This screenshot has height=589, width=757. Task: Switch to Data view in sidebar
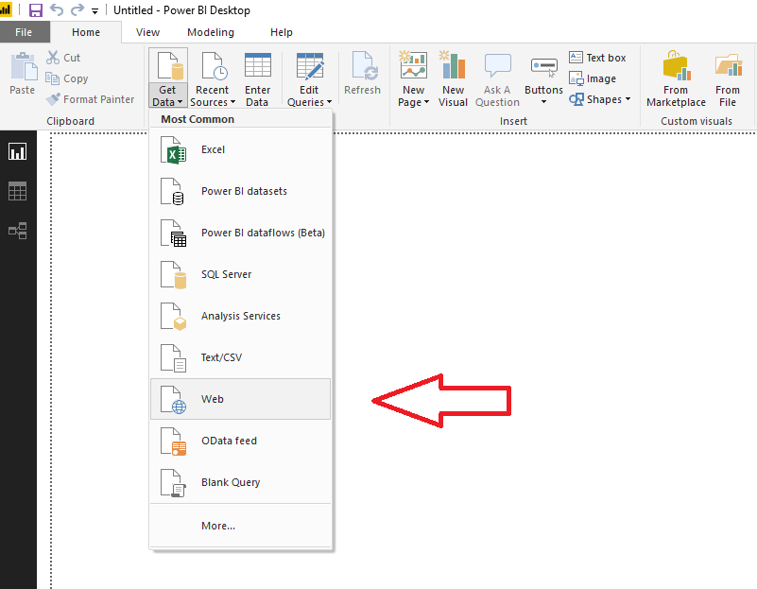[x=18, y=191]
